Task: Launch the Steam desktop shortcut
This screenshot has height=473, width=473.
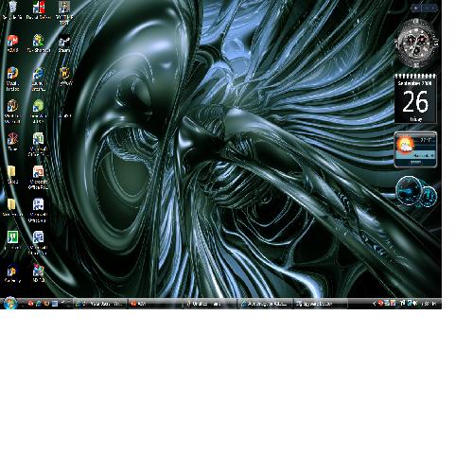Action: pos(64,44)
